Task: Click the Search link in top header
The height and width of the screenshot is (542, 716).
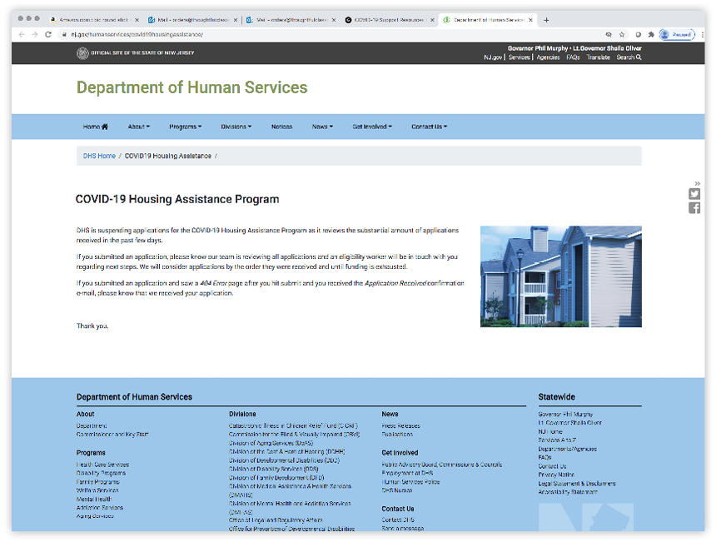Action: pyautogui.click(x=629, y=57)
